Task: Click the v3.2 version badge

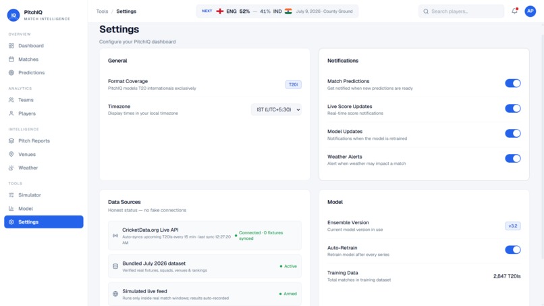Action: [513, 226]
